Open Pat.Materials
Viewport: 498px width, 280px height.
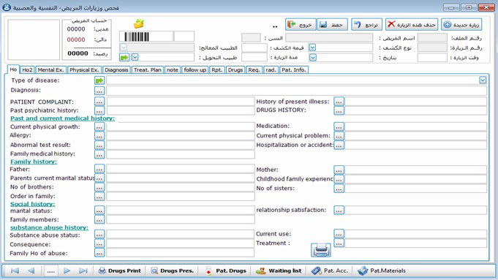[x=382, y=270]
